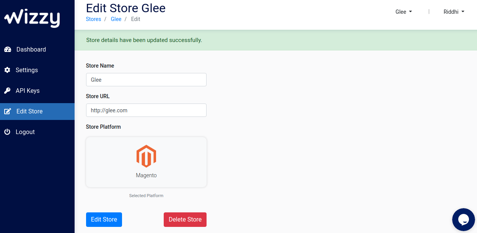Click the Selected Platform label
This screenshot has height=233, width=477.
tap(146, 195)
